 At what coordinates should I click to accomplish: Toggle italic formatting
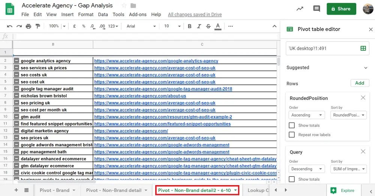[x=199, y=26]
